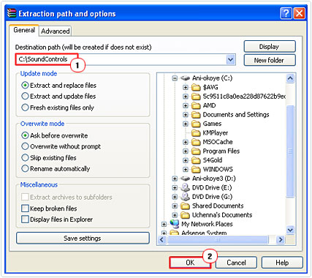Click the WINDOWS folder icon
Image resolution: width=312 pixels, height=278 pixels.
[196, 169]
